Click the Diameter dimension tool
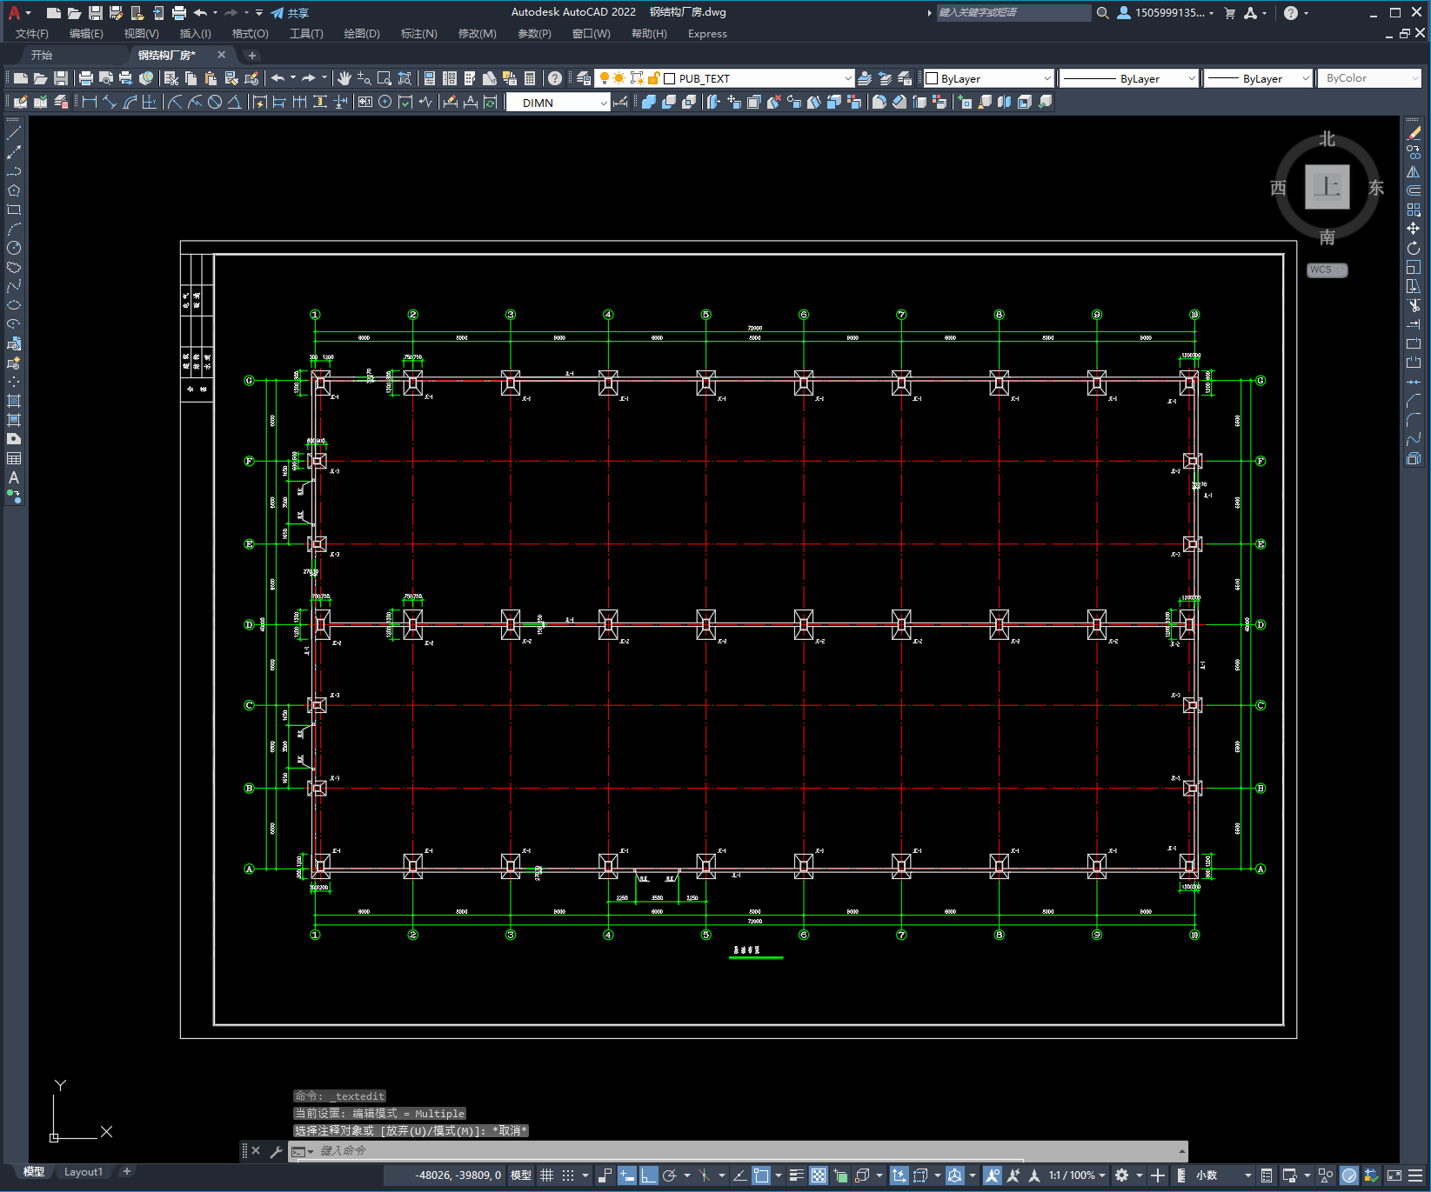This screenshot has width=1431, height=1192. 215,102
